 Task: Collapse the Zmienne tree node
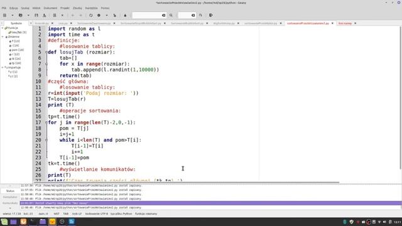(x=3, y=36)
